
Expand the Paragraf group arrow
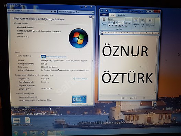click(136, 26)
